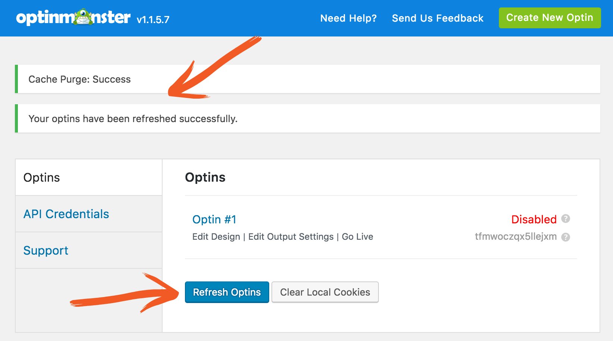Click Edit Design for Optin #1
The width and height of the screenshot is (613, 341).
coord(216,237)
